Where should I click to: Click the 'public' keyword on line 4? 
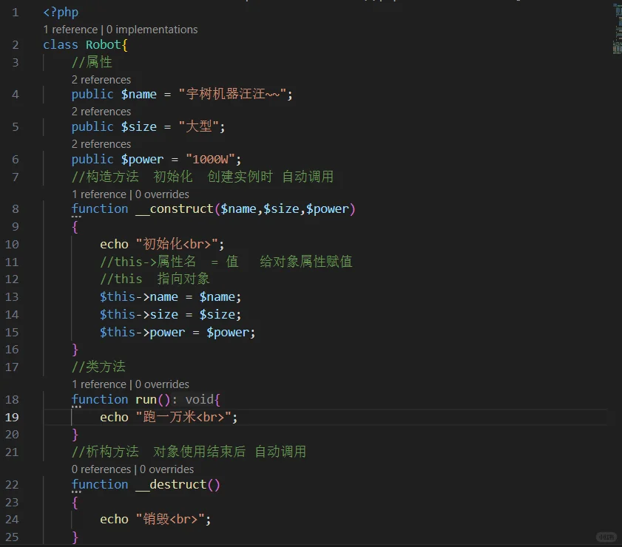tap(93, 95)
